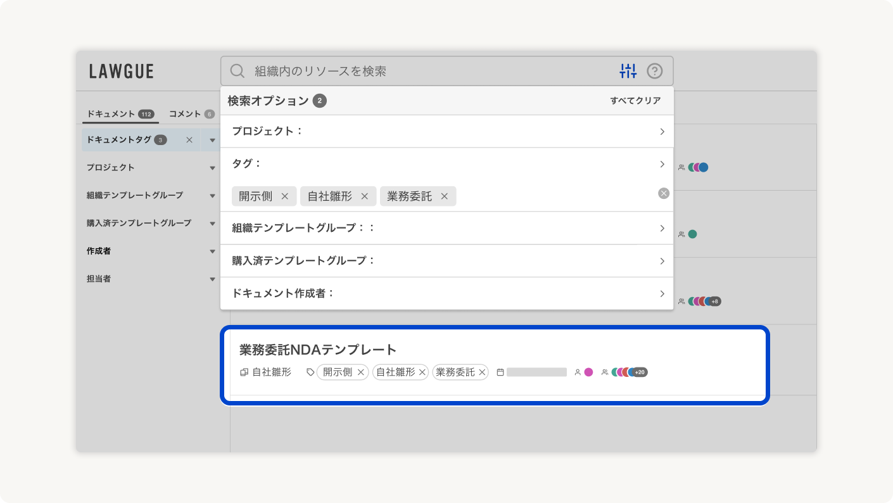Click the magnifying glass search icon
The image size is (893, 503).
tap(237, 71)
